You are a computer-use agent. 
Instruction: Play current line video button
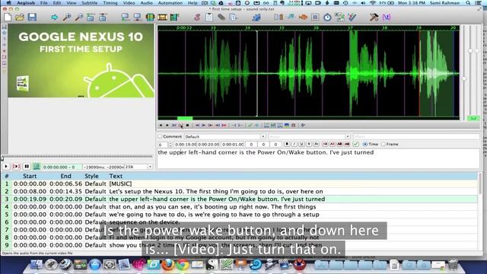coord(16,167)
